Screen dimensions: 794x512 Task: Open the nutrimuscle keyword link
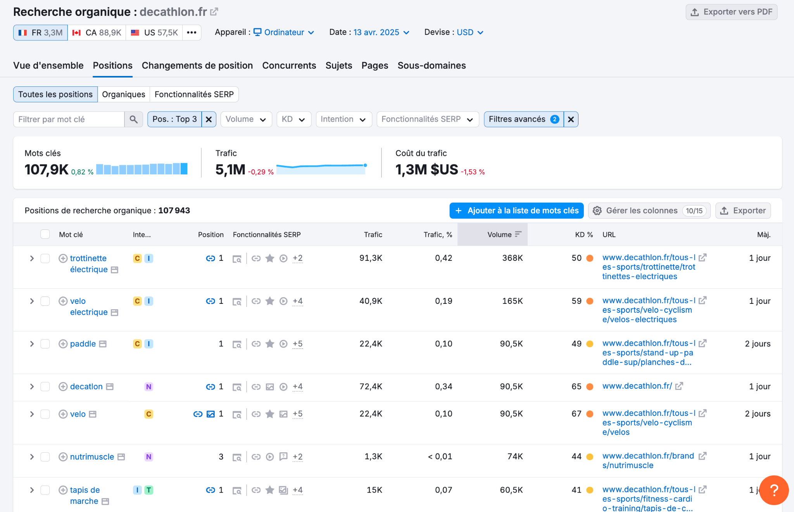click(x=92, y=457)
